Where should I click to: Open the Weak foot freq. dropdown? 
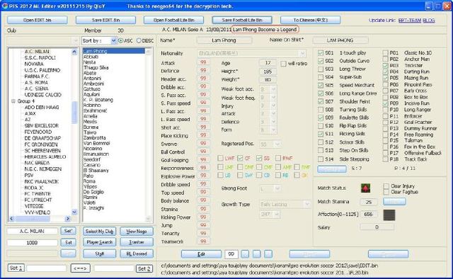[273, 98]
